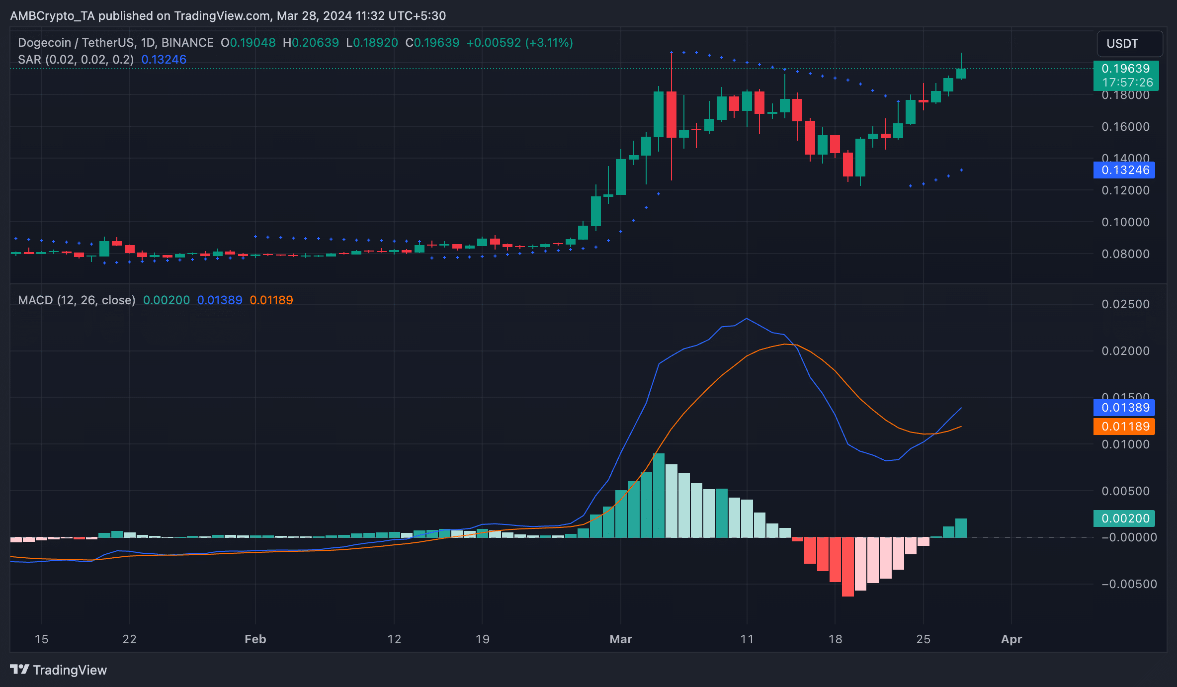
Task: Click the Apr date label on time axis
Action: click(1011, 639)
